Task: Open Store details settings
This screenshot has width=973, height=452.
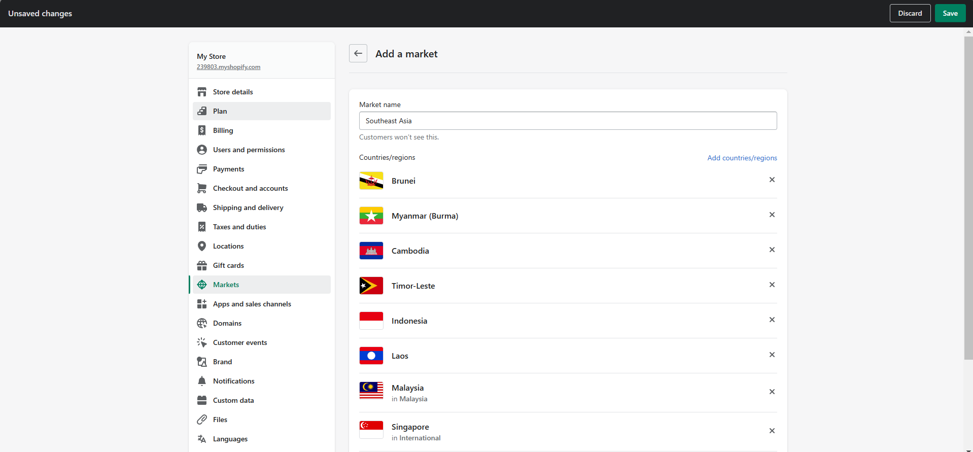Action: tap(262, 92)
